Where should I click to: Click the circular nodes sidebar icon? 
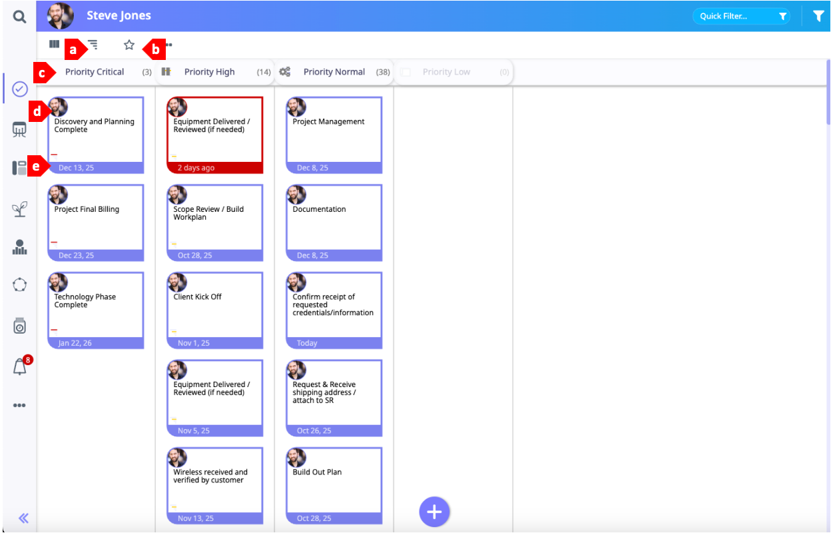tap(20, 285)
